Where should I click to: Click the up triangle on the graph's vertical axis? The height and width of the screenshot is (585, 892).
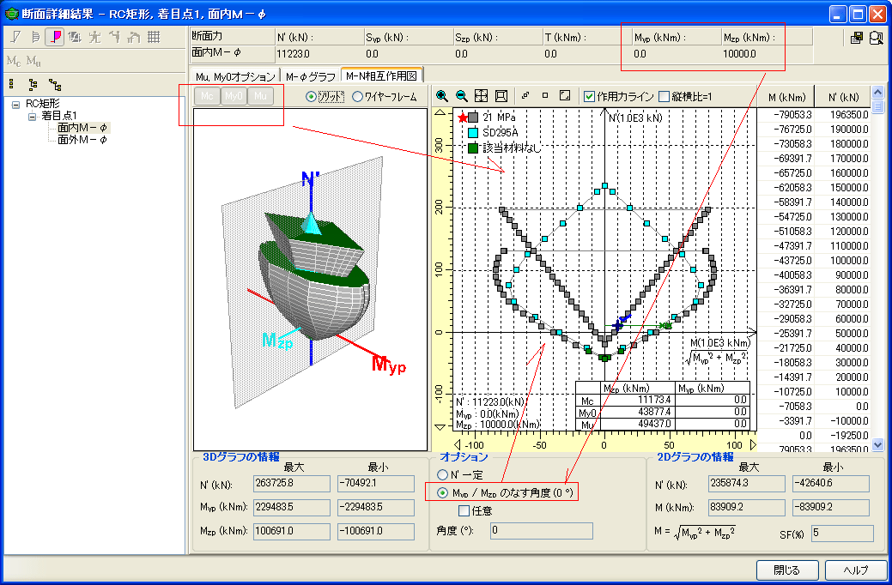click(440, 112)
